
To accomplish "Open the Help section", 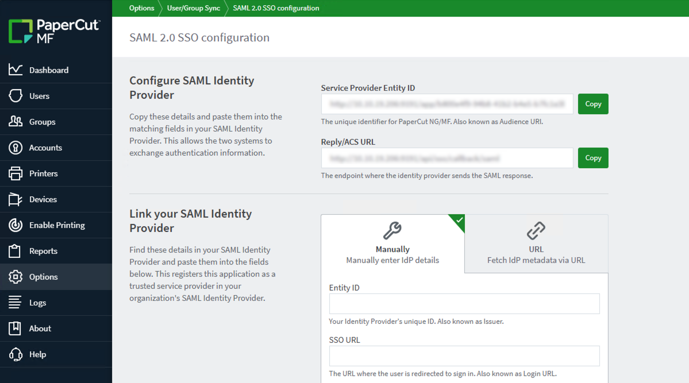I will coord(56,354).
